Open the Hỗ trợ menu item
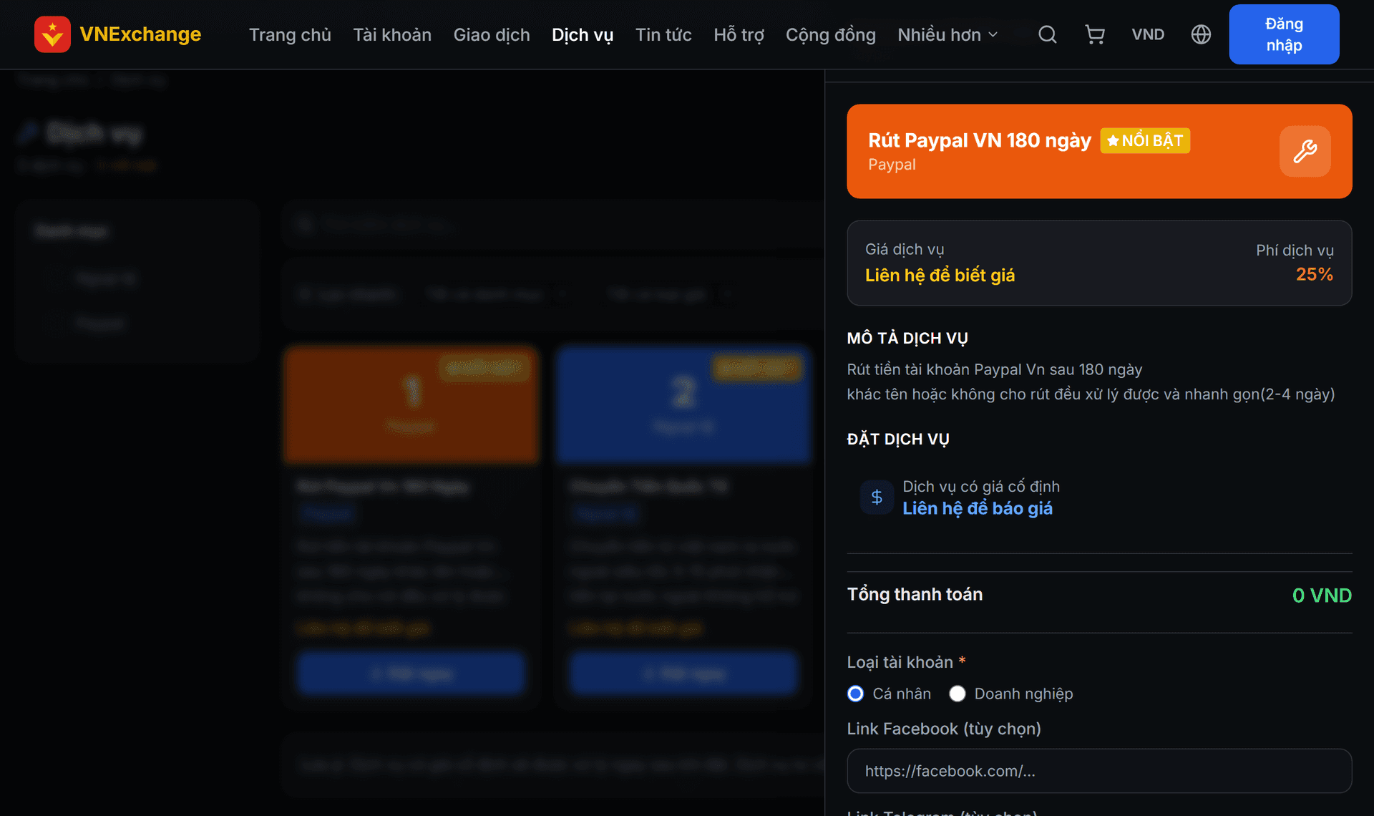 point(739,34)
